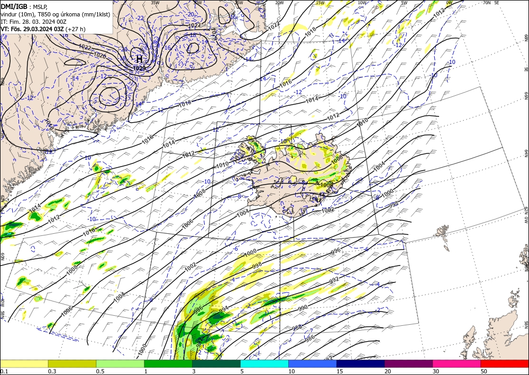Click the 20W longitude label at top
Image resolution: width=529 pixels, height=375 pixels.
click(x=279, y=3)
